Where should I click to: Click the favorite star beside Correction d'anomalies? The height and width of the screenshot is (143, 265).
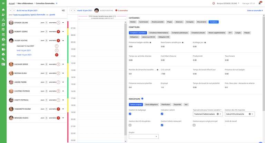click(x=57, y=3)
